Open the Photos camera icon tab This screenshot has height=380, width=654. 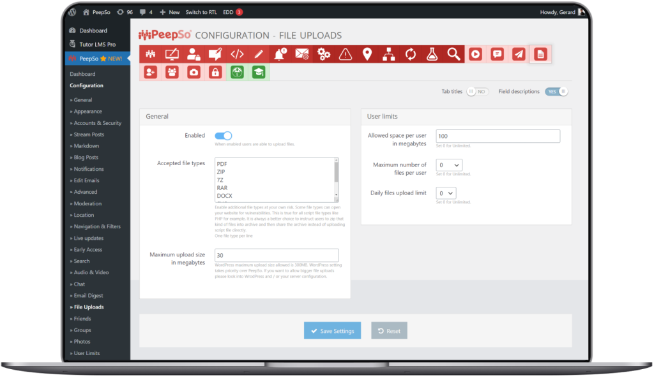click(x=194, y=72)
